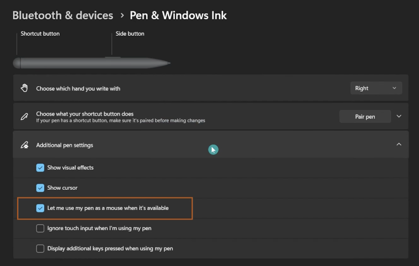Uncheck Let me use my pen as a mouse

40,208
